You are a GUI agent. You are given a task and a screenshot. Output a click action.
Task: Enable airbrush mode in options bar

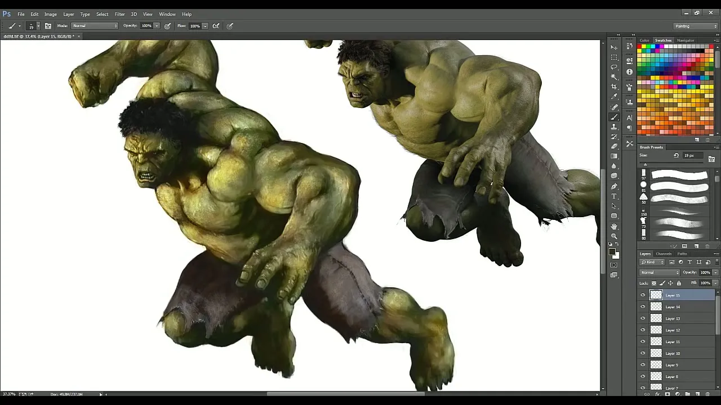(216, 26)
